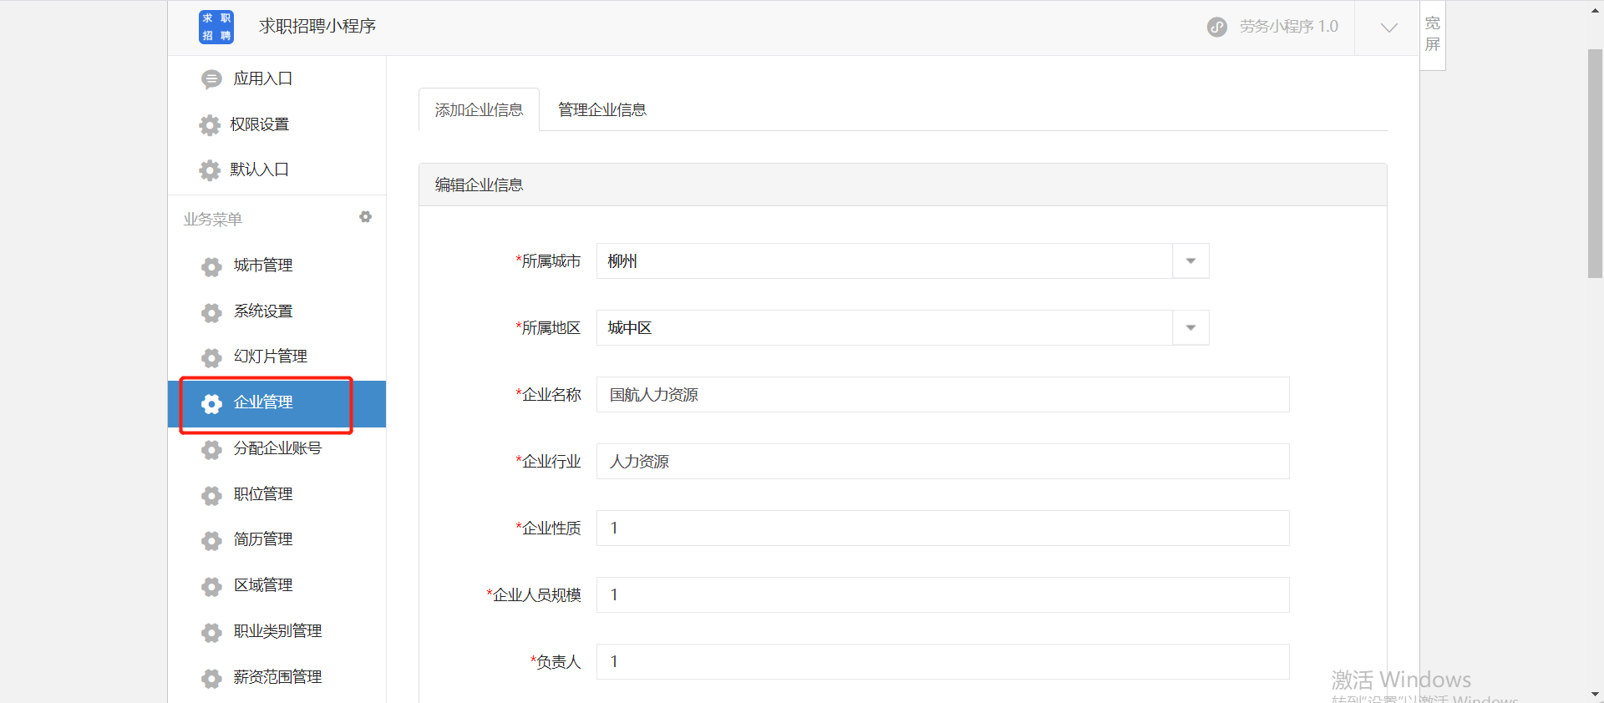Go to 职业类别管理 menu item
This screenshot has height=703, width=1604.
click(x=277, y=631)
